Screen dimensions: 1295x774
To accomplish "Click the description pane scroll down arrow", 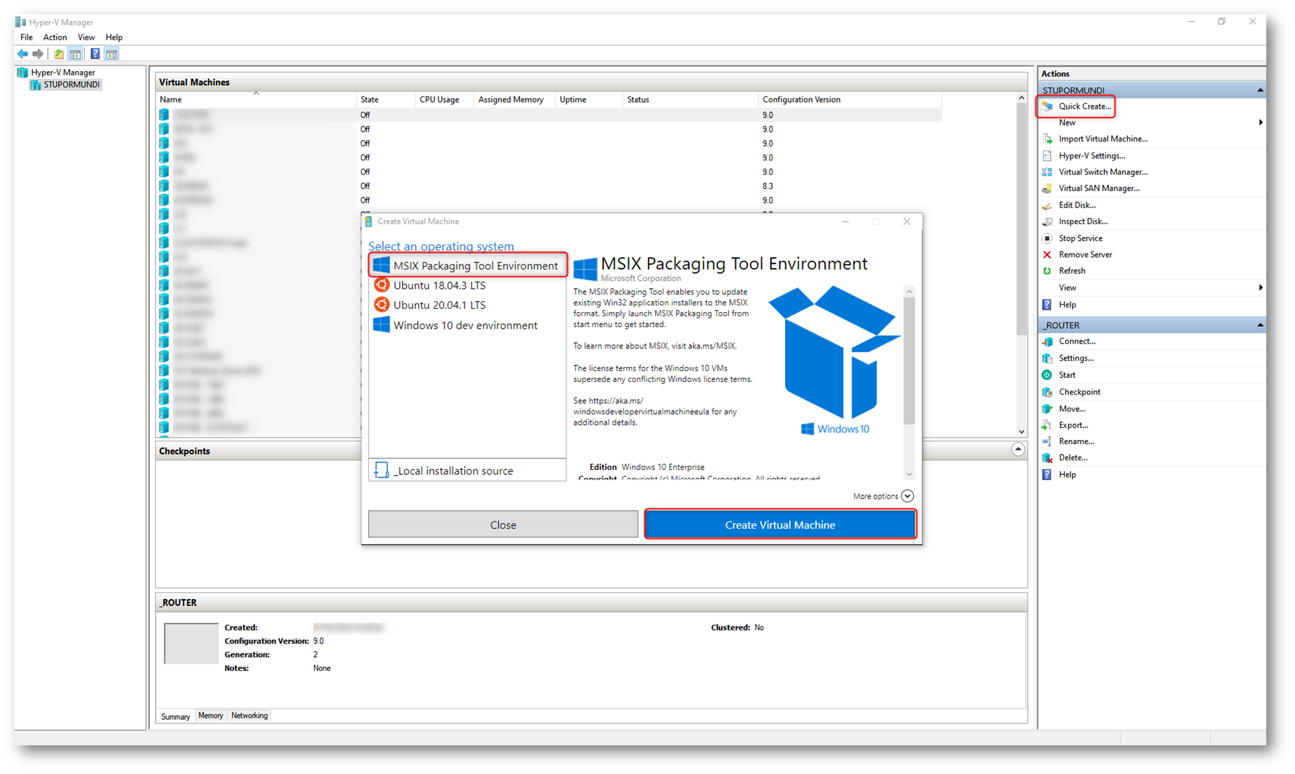I will 909,474.
